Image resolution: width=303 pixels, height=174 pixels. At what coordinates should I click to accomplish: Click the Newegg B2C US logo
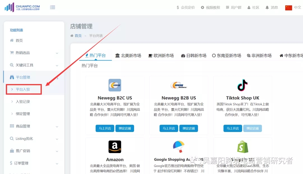pyautogui.click(x=115, y=85)
